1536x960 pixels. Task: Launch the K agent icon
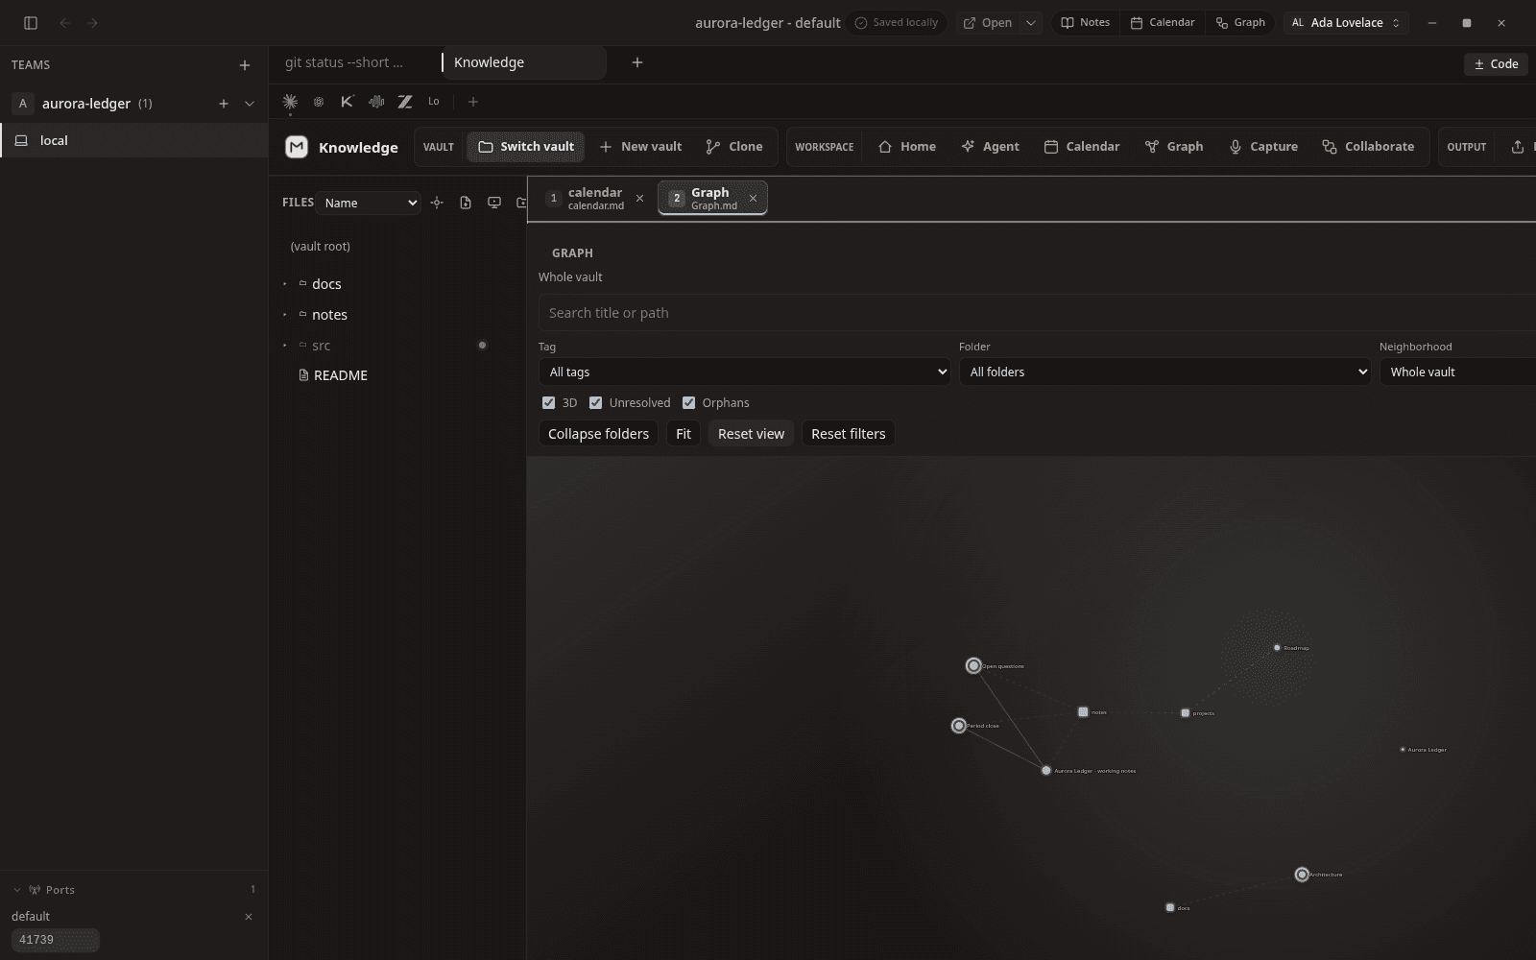coord(348,102)
